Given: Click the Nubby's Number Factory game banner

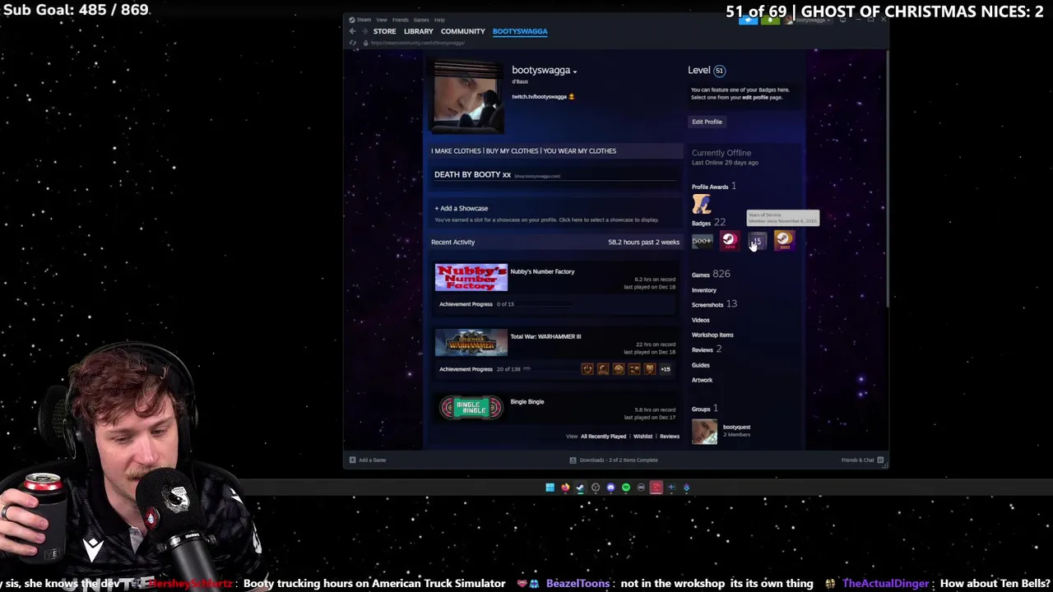Looking at the screenshot, I should pyautogui.click(x=471, y=277).
